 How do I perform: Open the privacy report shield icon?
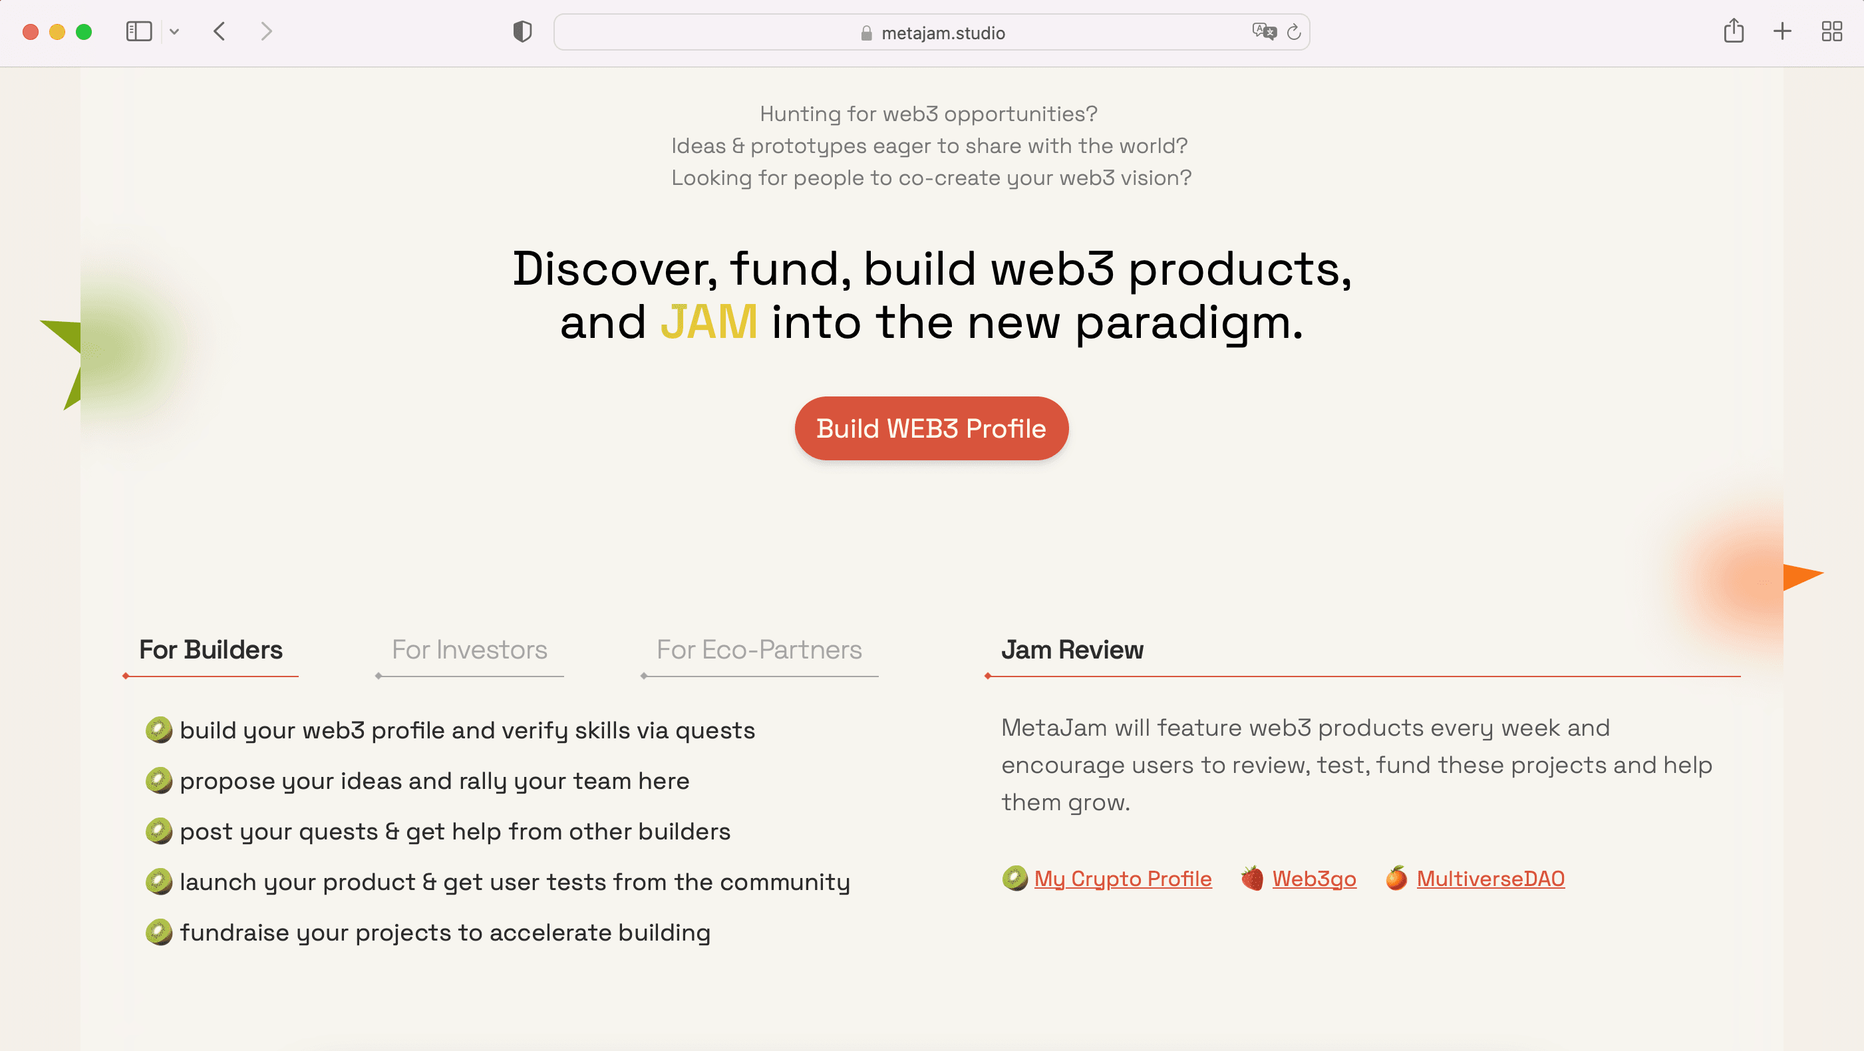[x=522, y=32]
